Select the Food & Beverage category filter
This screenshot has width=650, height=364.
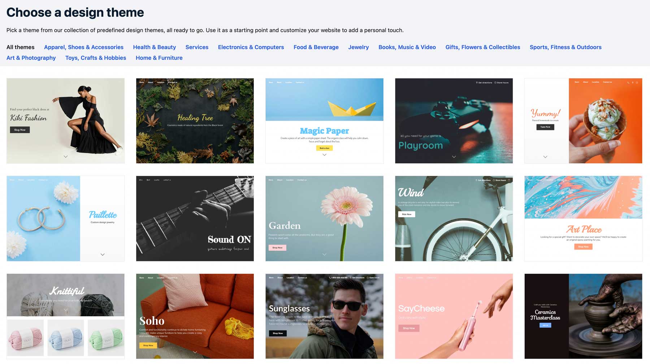point(316,47)
